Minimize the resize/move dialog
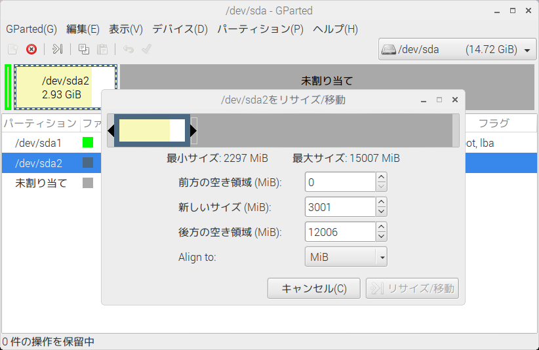Viewport: 539px width, 350px height. click(424, 100)
